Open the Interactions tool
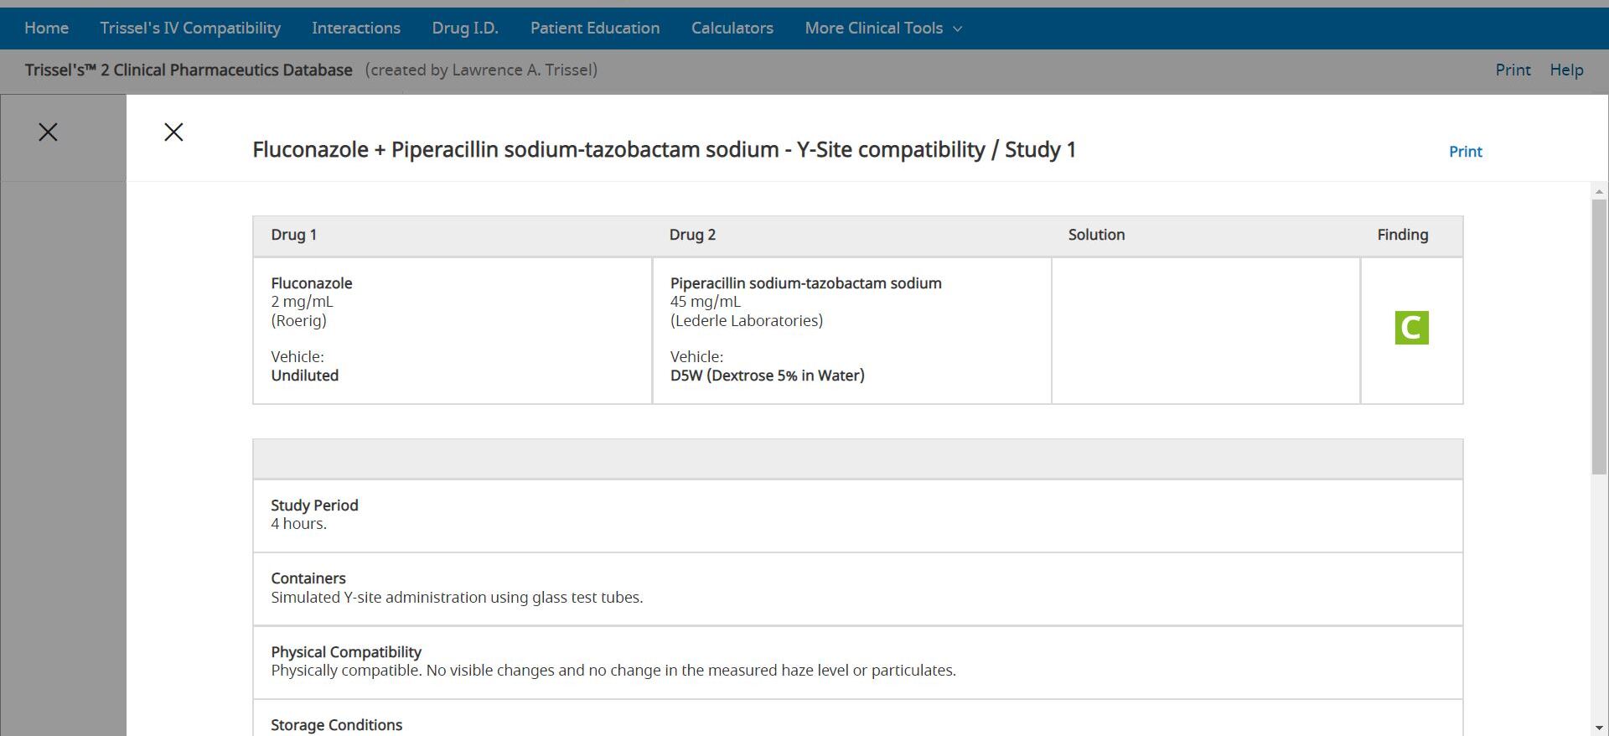The image size is (1609, 736). [x=356, y=29]
